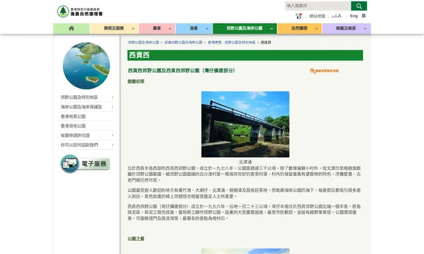Click the 西貢西 page title heading
Image resolution: width=424 pixels, height=254 pixels.
coord(139,55)
